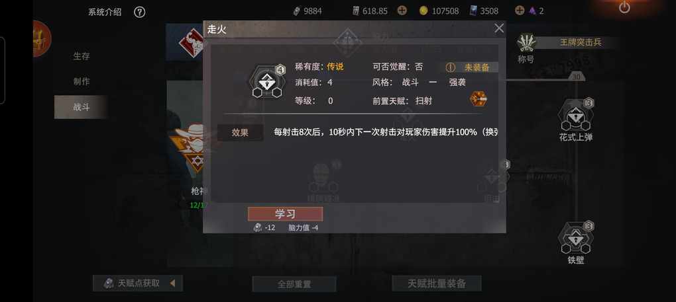The width and height of the screenshot is (676, 302).
Task: Click plus icon beside 618.85 currency
Action: coord(402,11)
